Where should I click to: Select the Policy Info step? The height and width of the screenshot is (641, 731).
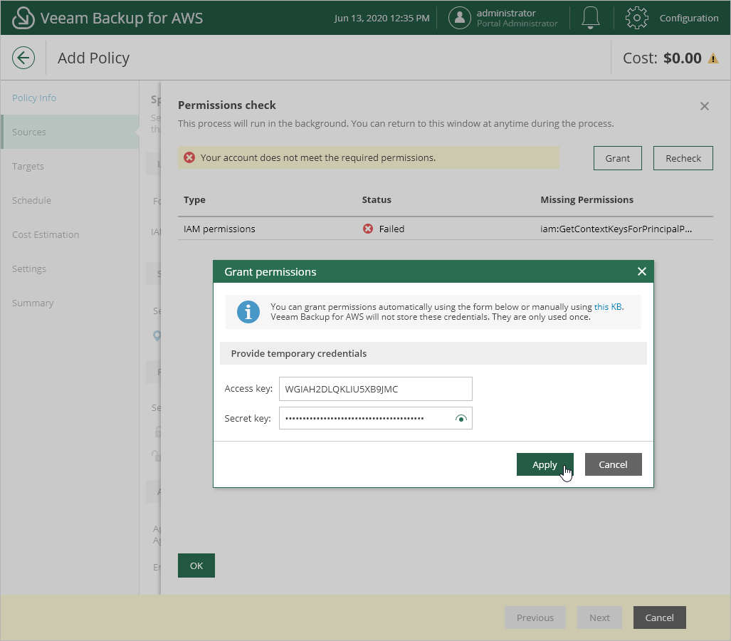point(34,98)
